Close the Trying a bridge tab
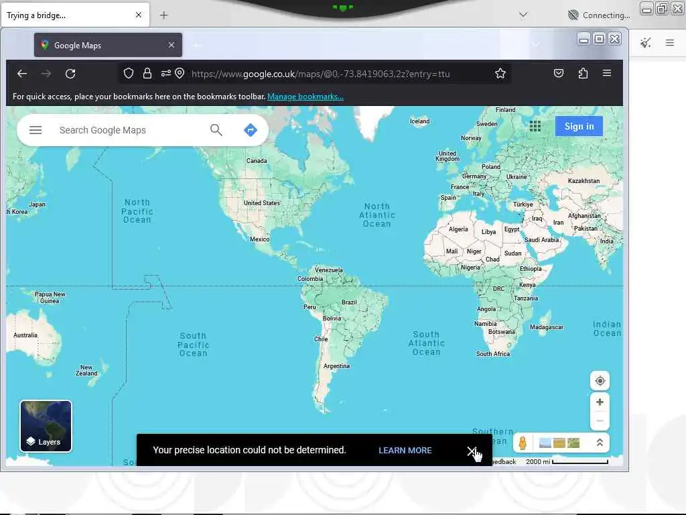The image size is (686, 515). (139, 15)
